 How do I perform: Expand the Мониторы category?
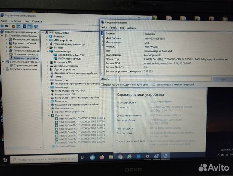[48, 101]
